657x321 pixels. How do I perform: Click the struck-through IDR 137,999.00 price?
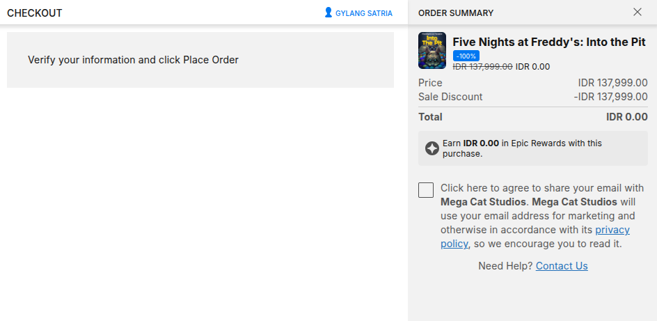pos(482,67)
